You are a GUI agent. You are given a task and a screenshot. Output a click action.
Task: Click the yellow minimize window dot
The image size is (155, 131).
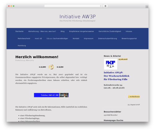tap(11, 6)
